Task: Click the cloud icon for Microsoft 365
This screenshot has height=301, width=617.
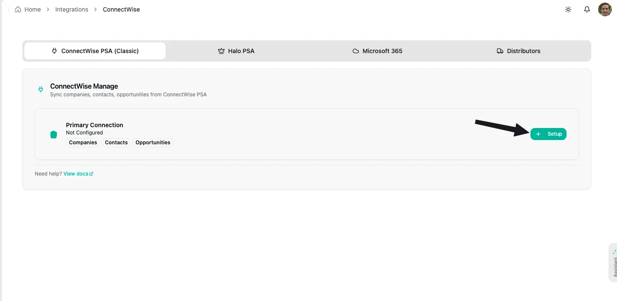Action: (x=355, y=51)
